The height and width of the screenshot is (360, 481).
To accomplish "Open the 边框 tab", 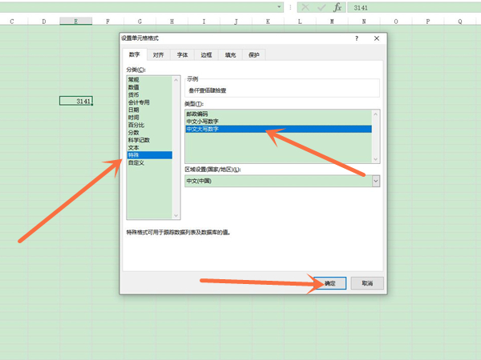I will click(206, 55).
